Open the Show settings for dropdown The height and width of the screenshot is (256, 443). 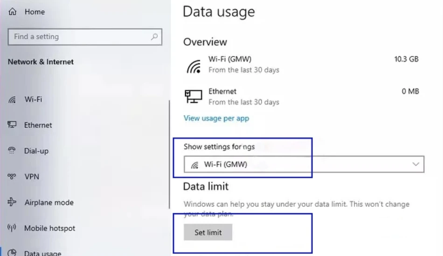tap(304, 164)
